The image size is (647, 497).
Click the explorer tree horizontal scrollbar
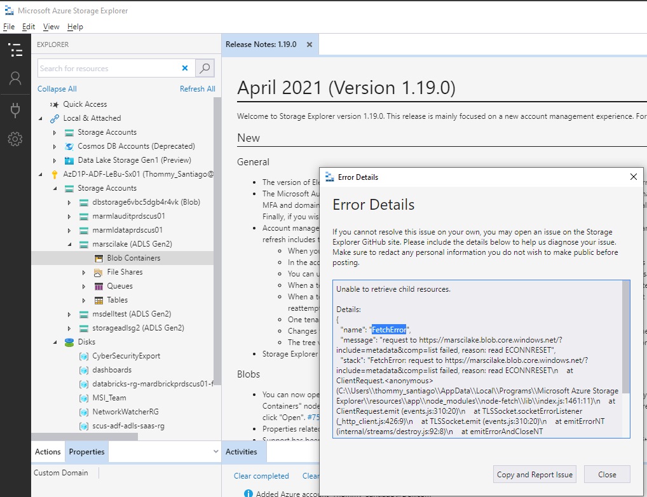tap(85, 437)
